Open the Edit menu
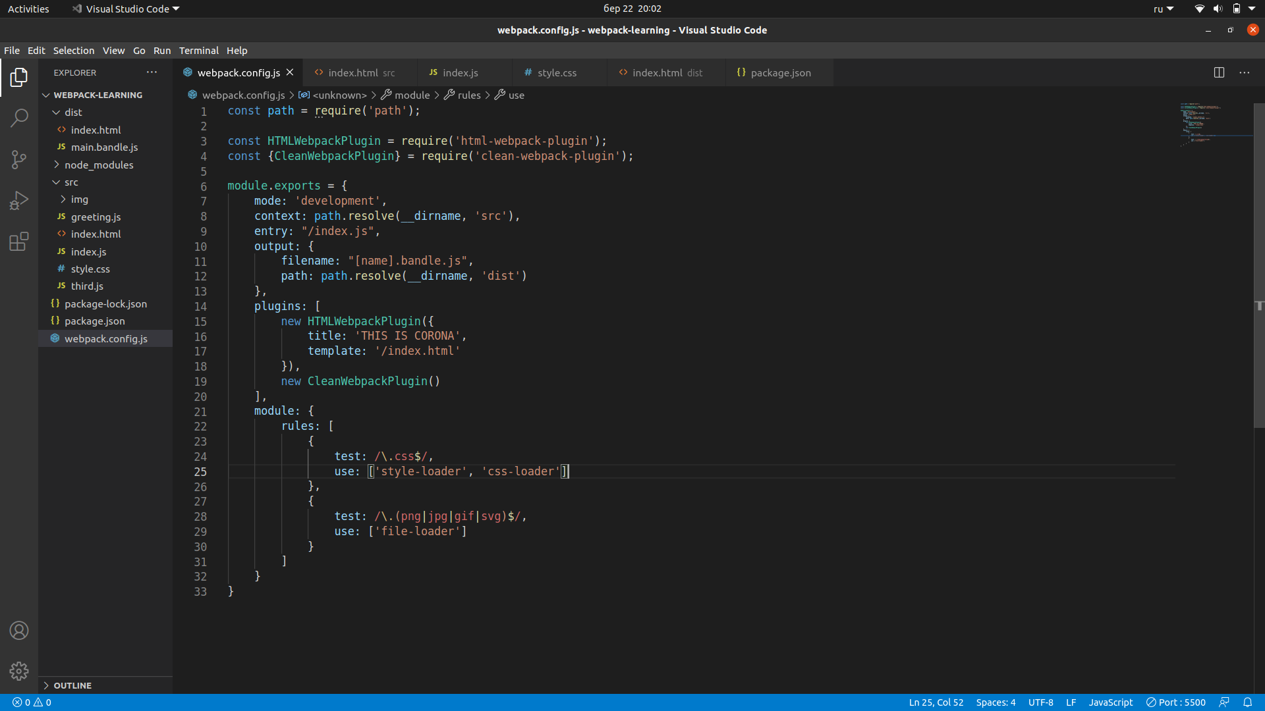Screen dimensions: 1265x711 36,51
